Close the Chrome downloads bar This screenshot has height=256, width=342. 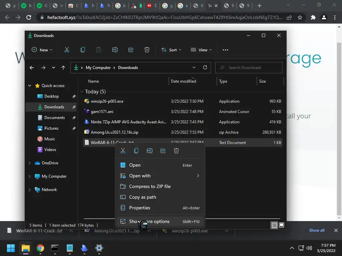[336, 230]
